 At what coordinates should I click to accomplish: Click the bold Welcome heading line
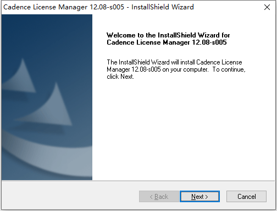click(168, 35)
